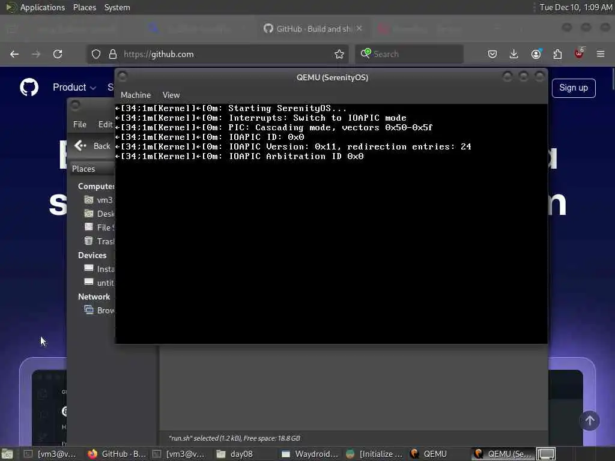Expand the Product dropdown on GitHub
Viewport: 615px width, 461px height.
74,87
